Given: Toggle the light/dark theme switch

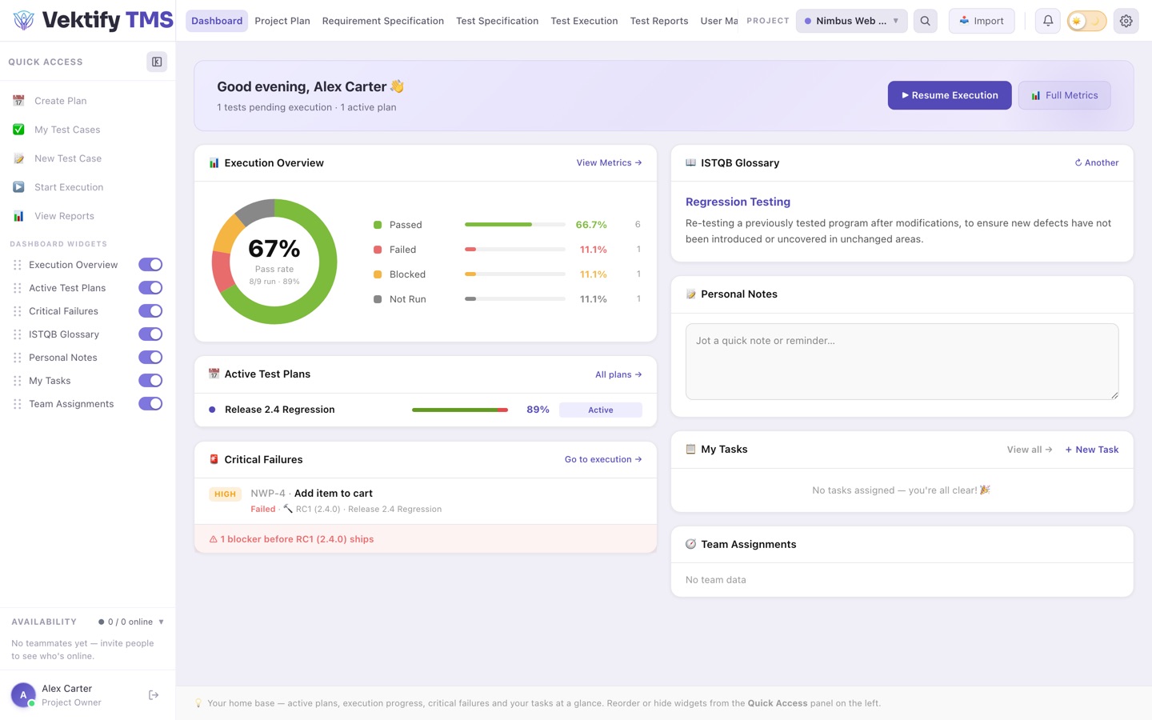Looking at the screenshot, I should coord(1086,21).
